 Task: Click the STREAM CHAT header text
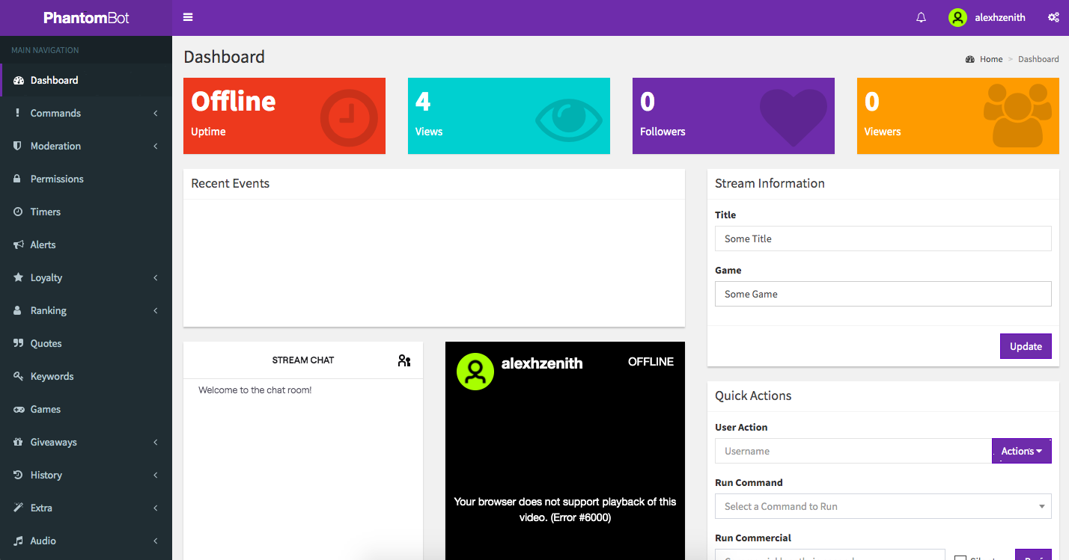coord(303,360)
